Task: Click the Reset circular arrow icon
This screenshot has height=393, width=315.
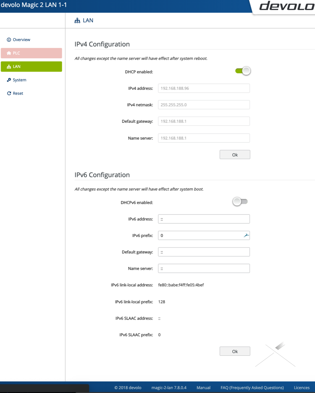Action: 9,93
